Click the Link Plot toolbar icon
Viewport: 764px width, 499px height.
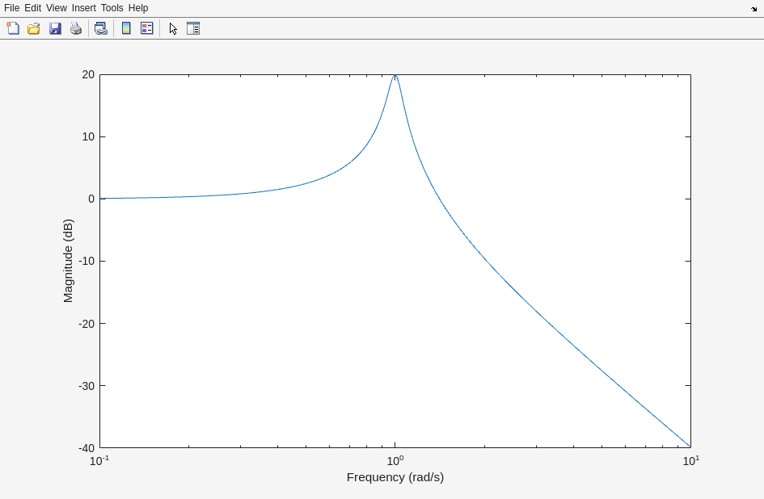(100, 28)
